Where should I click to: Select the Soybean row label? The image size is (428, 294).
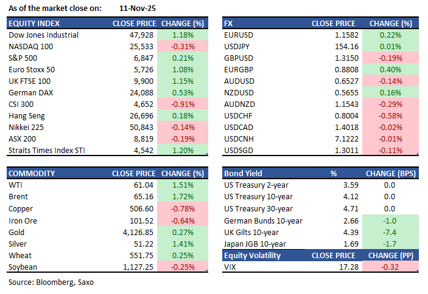(x=24, y=267)
